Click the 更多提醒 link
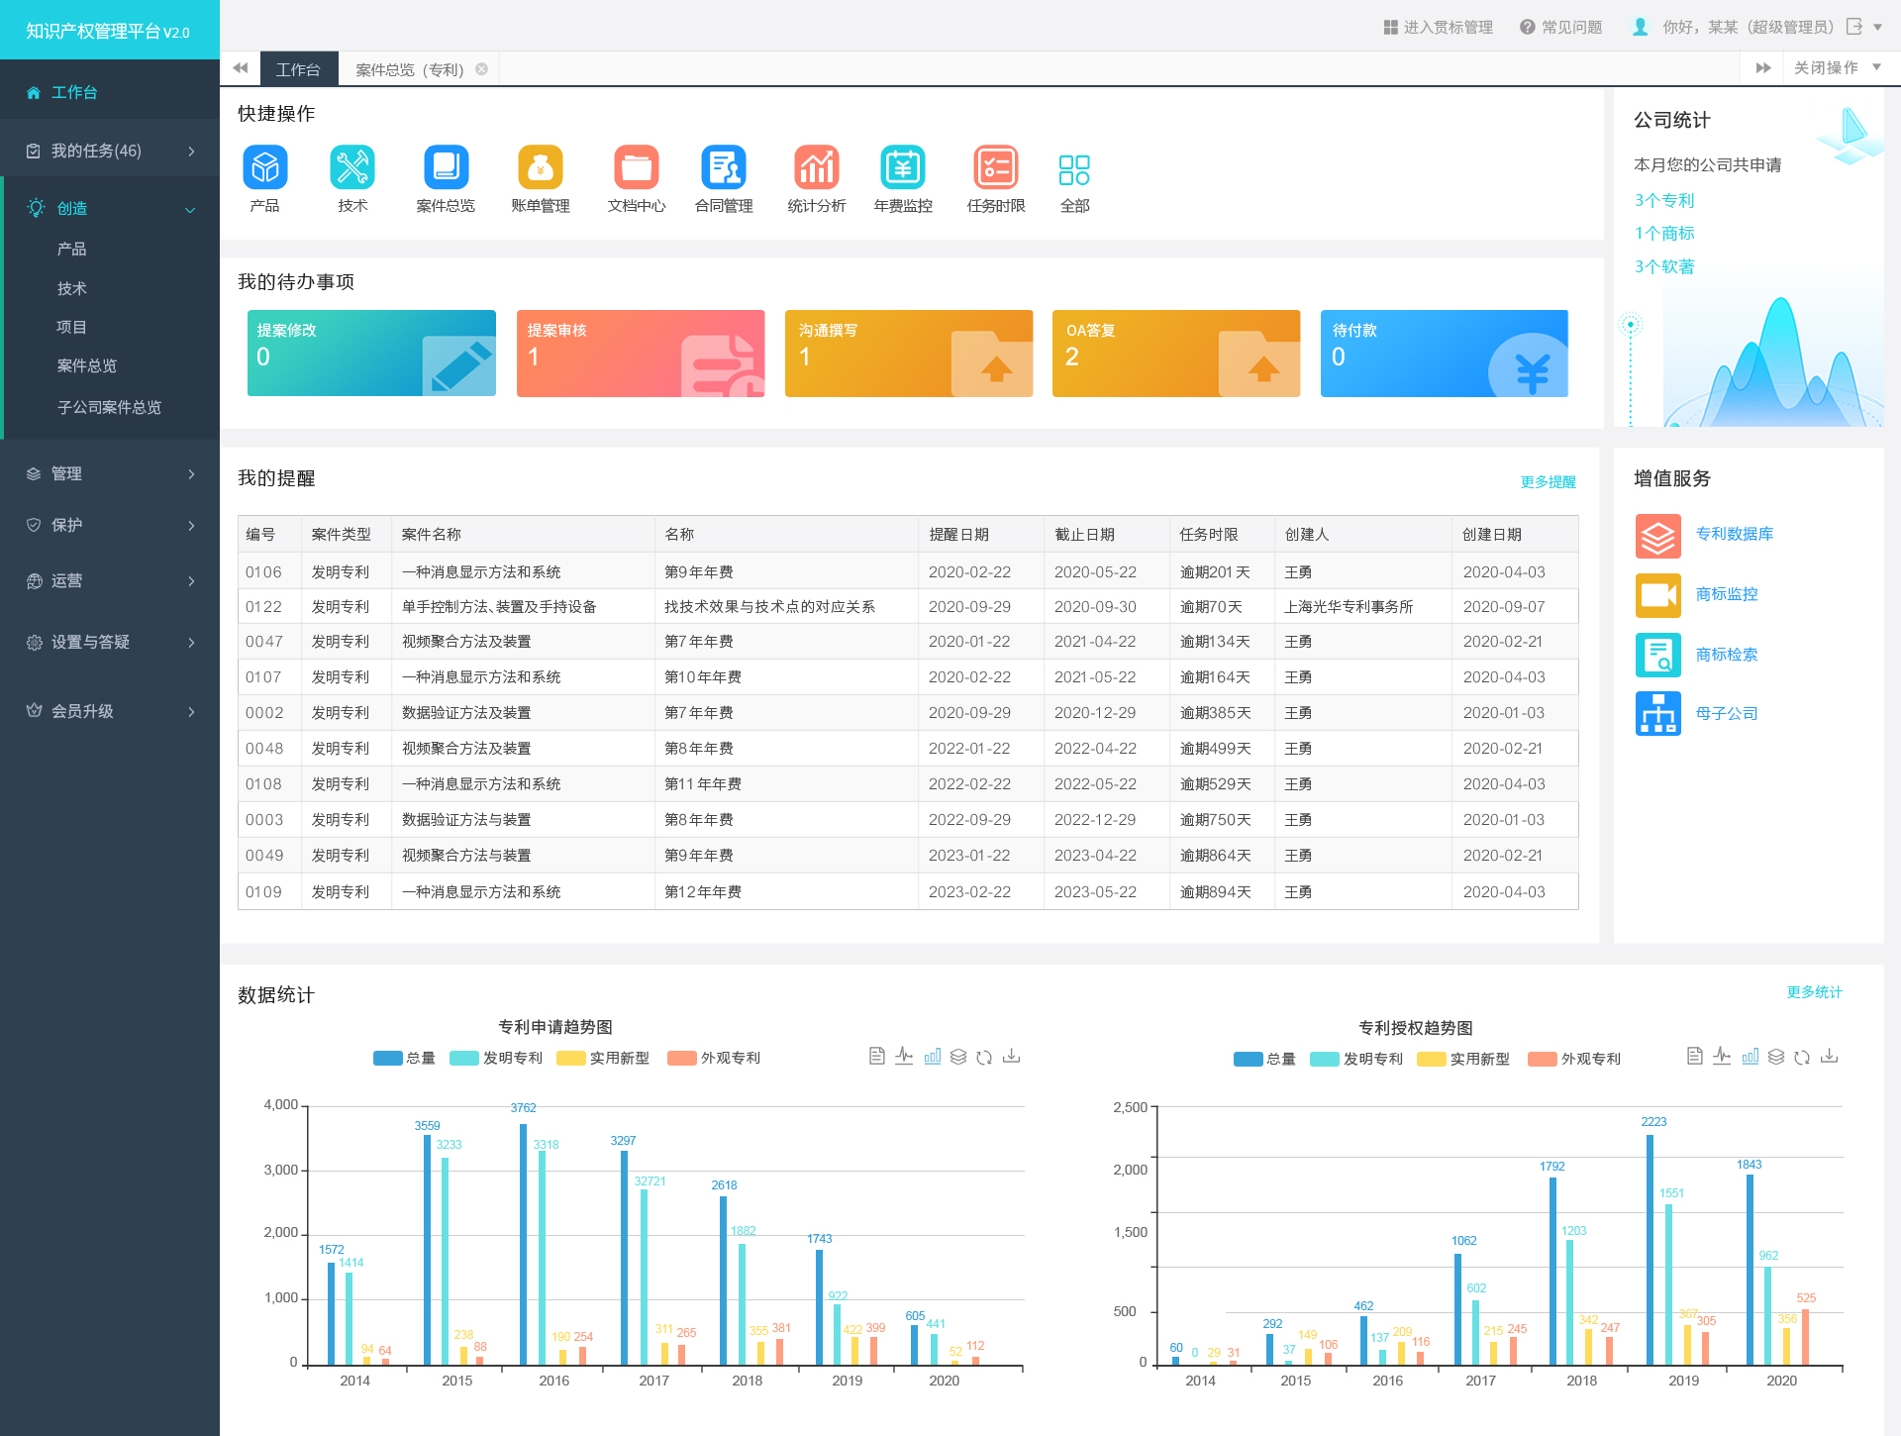This screenshot has width=1901, height=1436. point(1548,482)
